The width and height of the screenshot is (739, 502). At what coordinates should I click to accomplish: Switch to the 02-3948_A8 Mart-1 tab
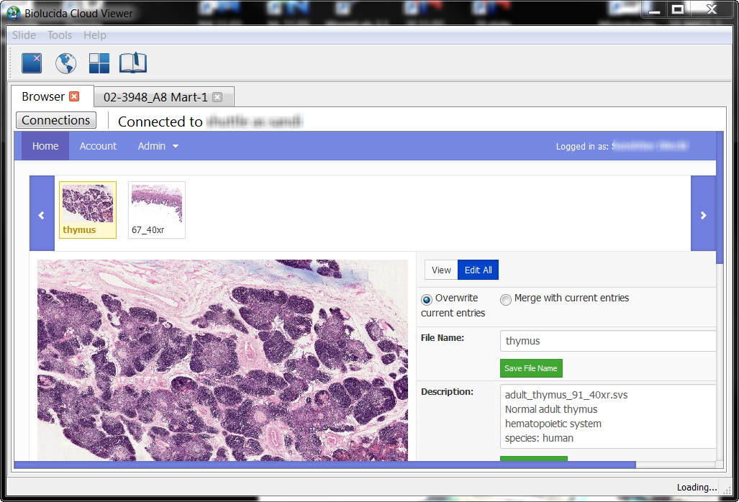[155, 97]
